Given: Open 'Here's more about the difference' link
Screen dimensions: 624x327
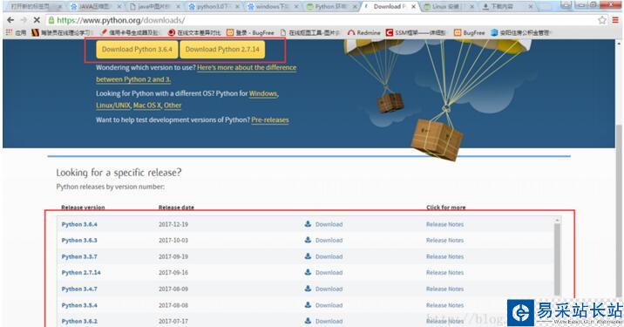Looking at the screenshot, I should coord(247,68).
